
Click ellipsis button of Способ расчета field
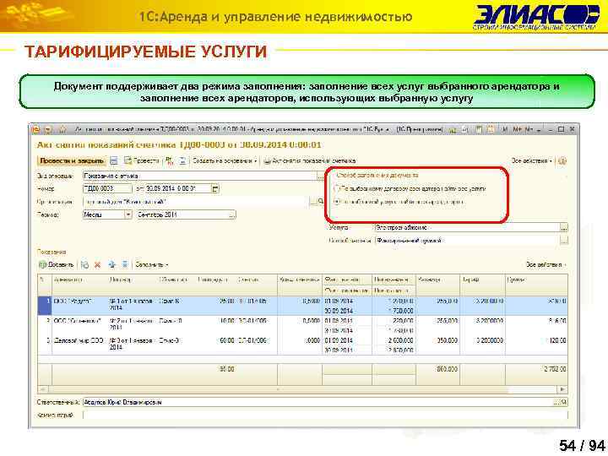(564, 241)
